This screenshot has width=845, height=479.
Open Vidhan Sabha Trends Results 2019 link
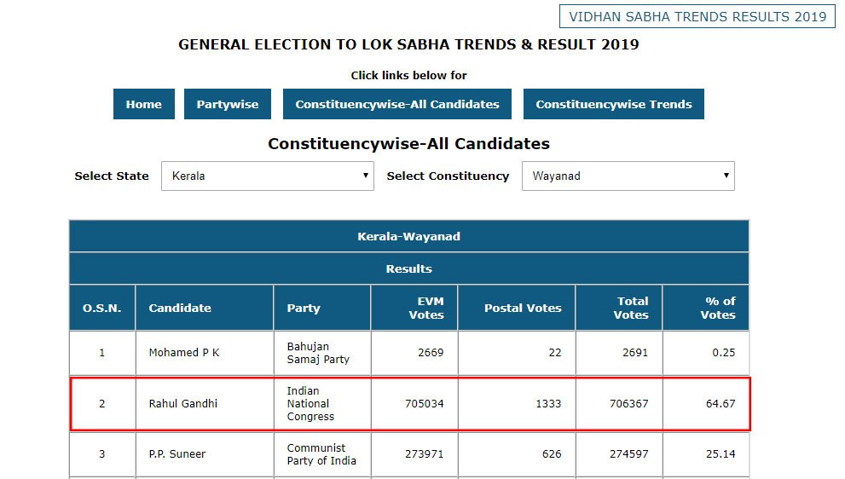coord(697,16)
